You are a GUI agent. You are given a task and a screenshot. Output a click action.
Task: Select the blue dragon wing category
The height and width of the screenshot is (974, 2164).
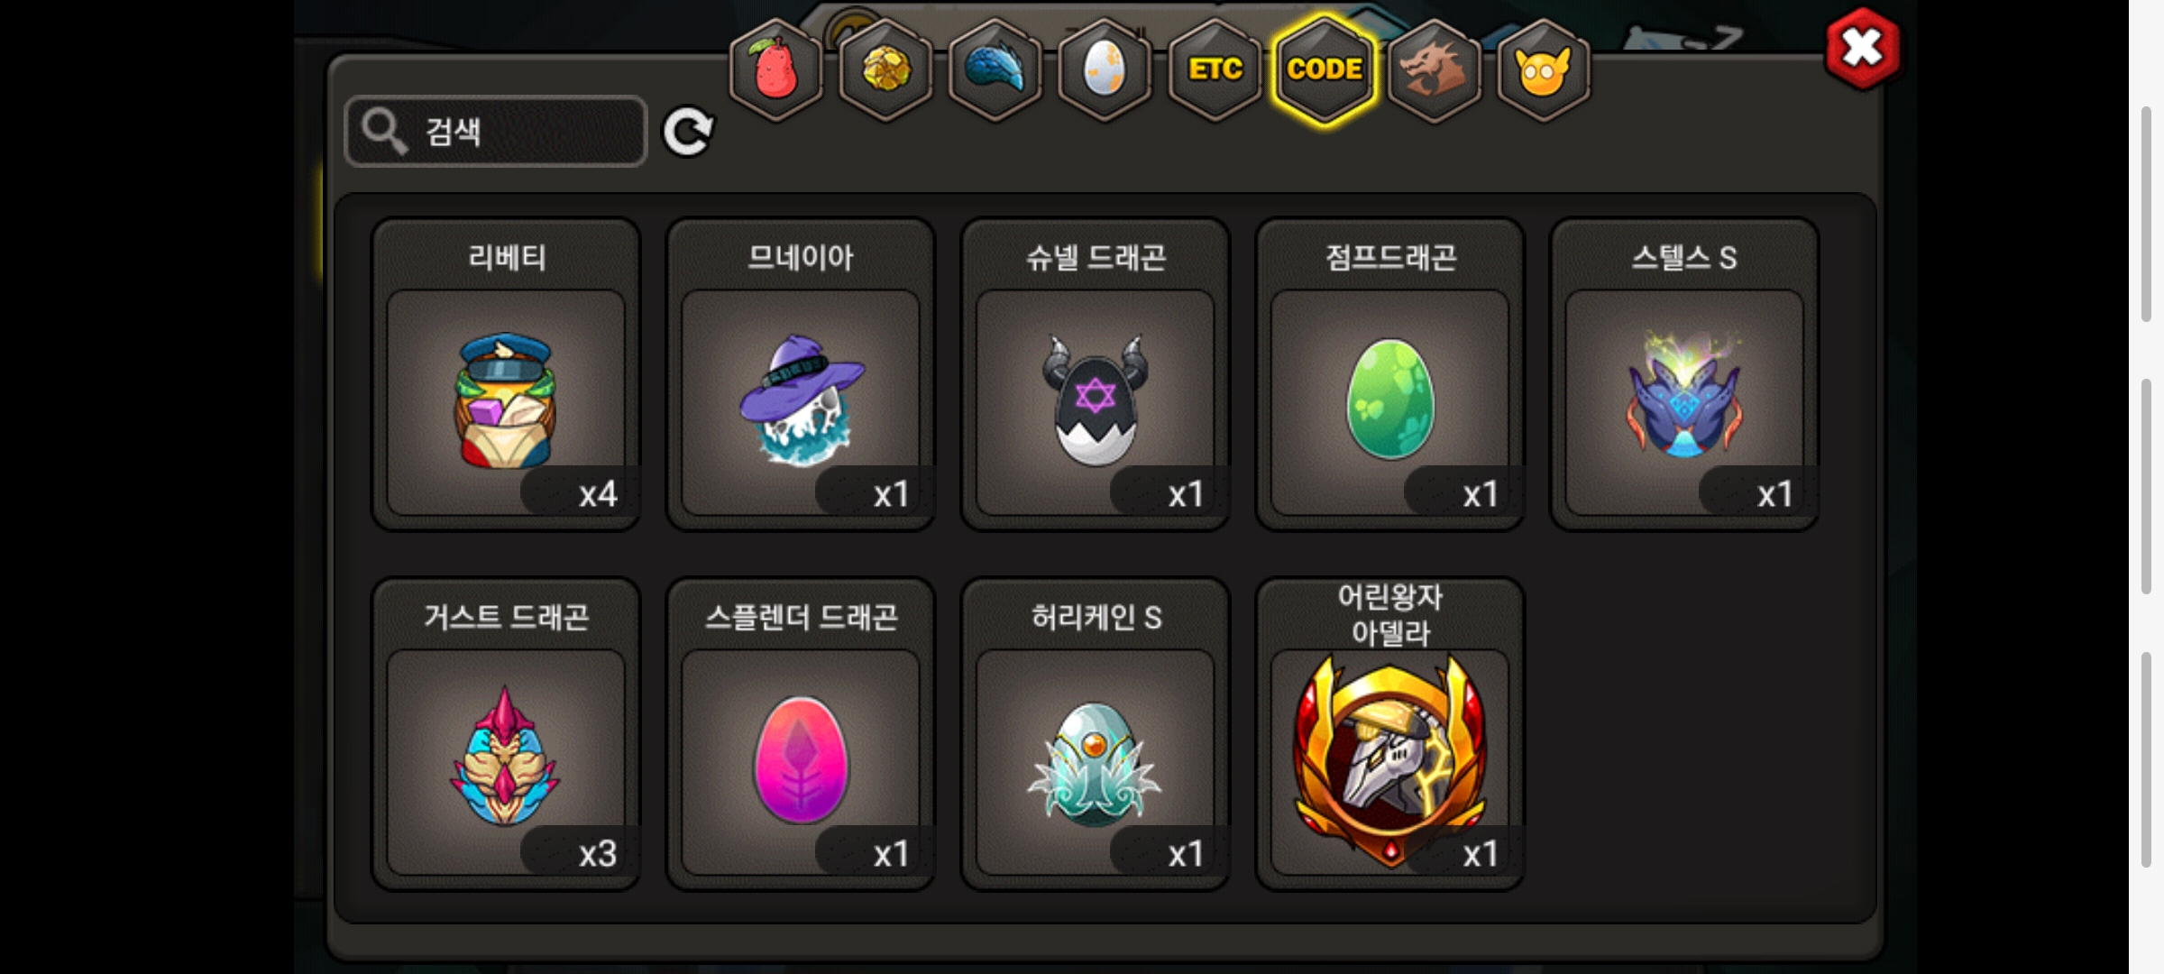click(995, 69)
